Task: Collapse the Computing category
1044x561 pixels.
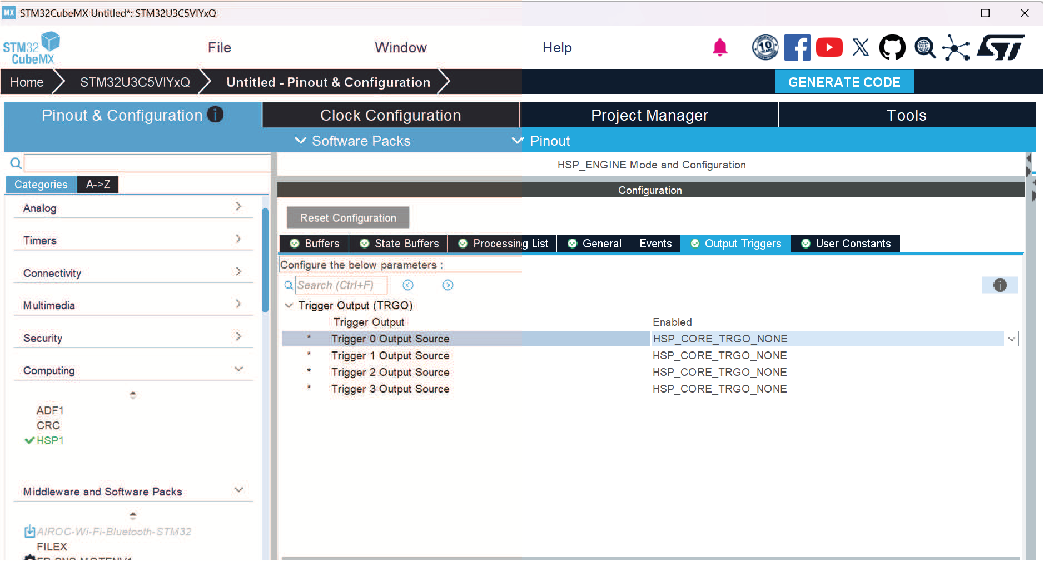Action: click(x=239, y=369)
